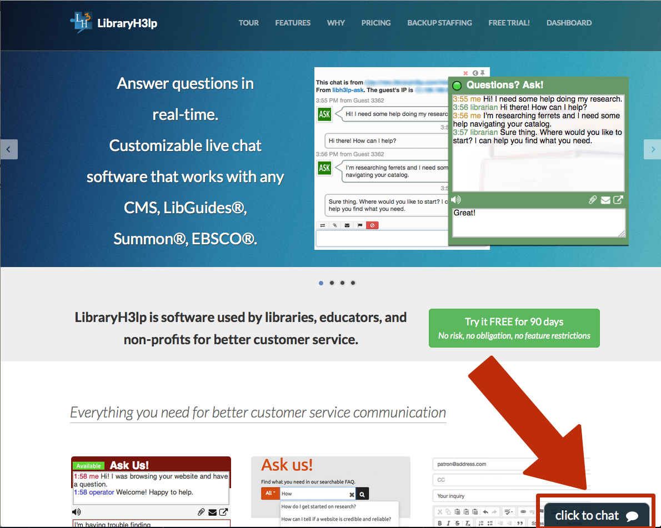
Task: Open the All category dropdown in the FAQ search
Action: coord(270,493)
